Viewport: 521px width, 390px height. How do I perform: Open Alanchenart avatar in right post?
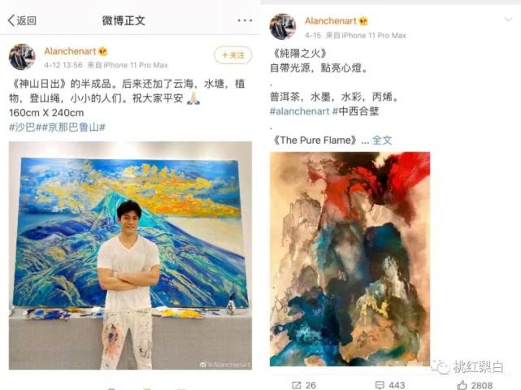pos(283,27)
